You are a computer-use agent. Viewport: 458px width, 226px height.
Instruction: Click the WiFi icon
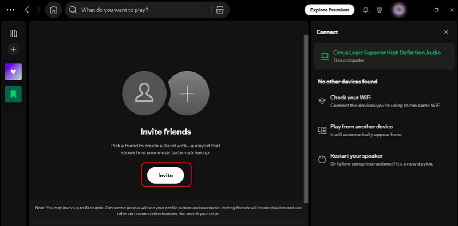click(x=322, y=102)
